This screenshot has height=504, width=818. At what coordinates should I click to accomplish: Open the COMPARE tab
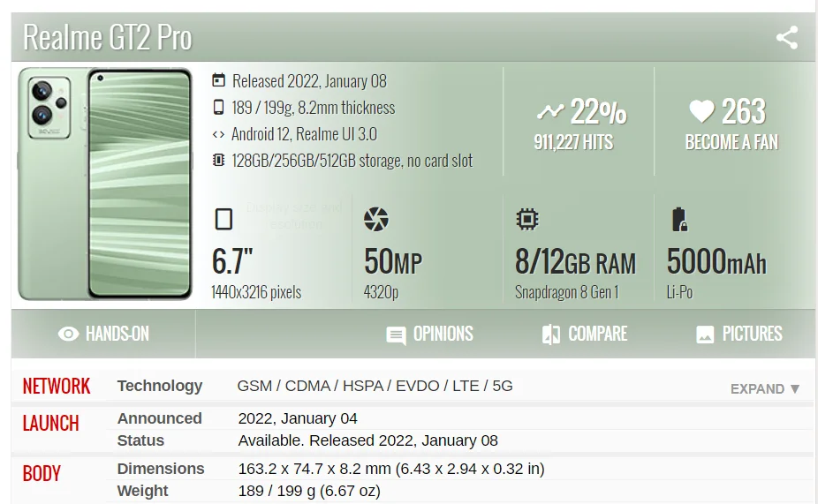tap(585, 335)
